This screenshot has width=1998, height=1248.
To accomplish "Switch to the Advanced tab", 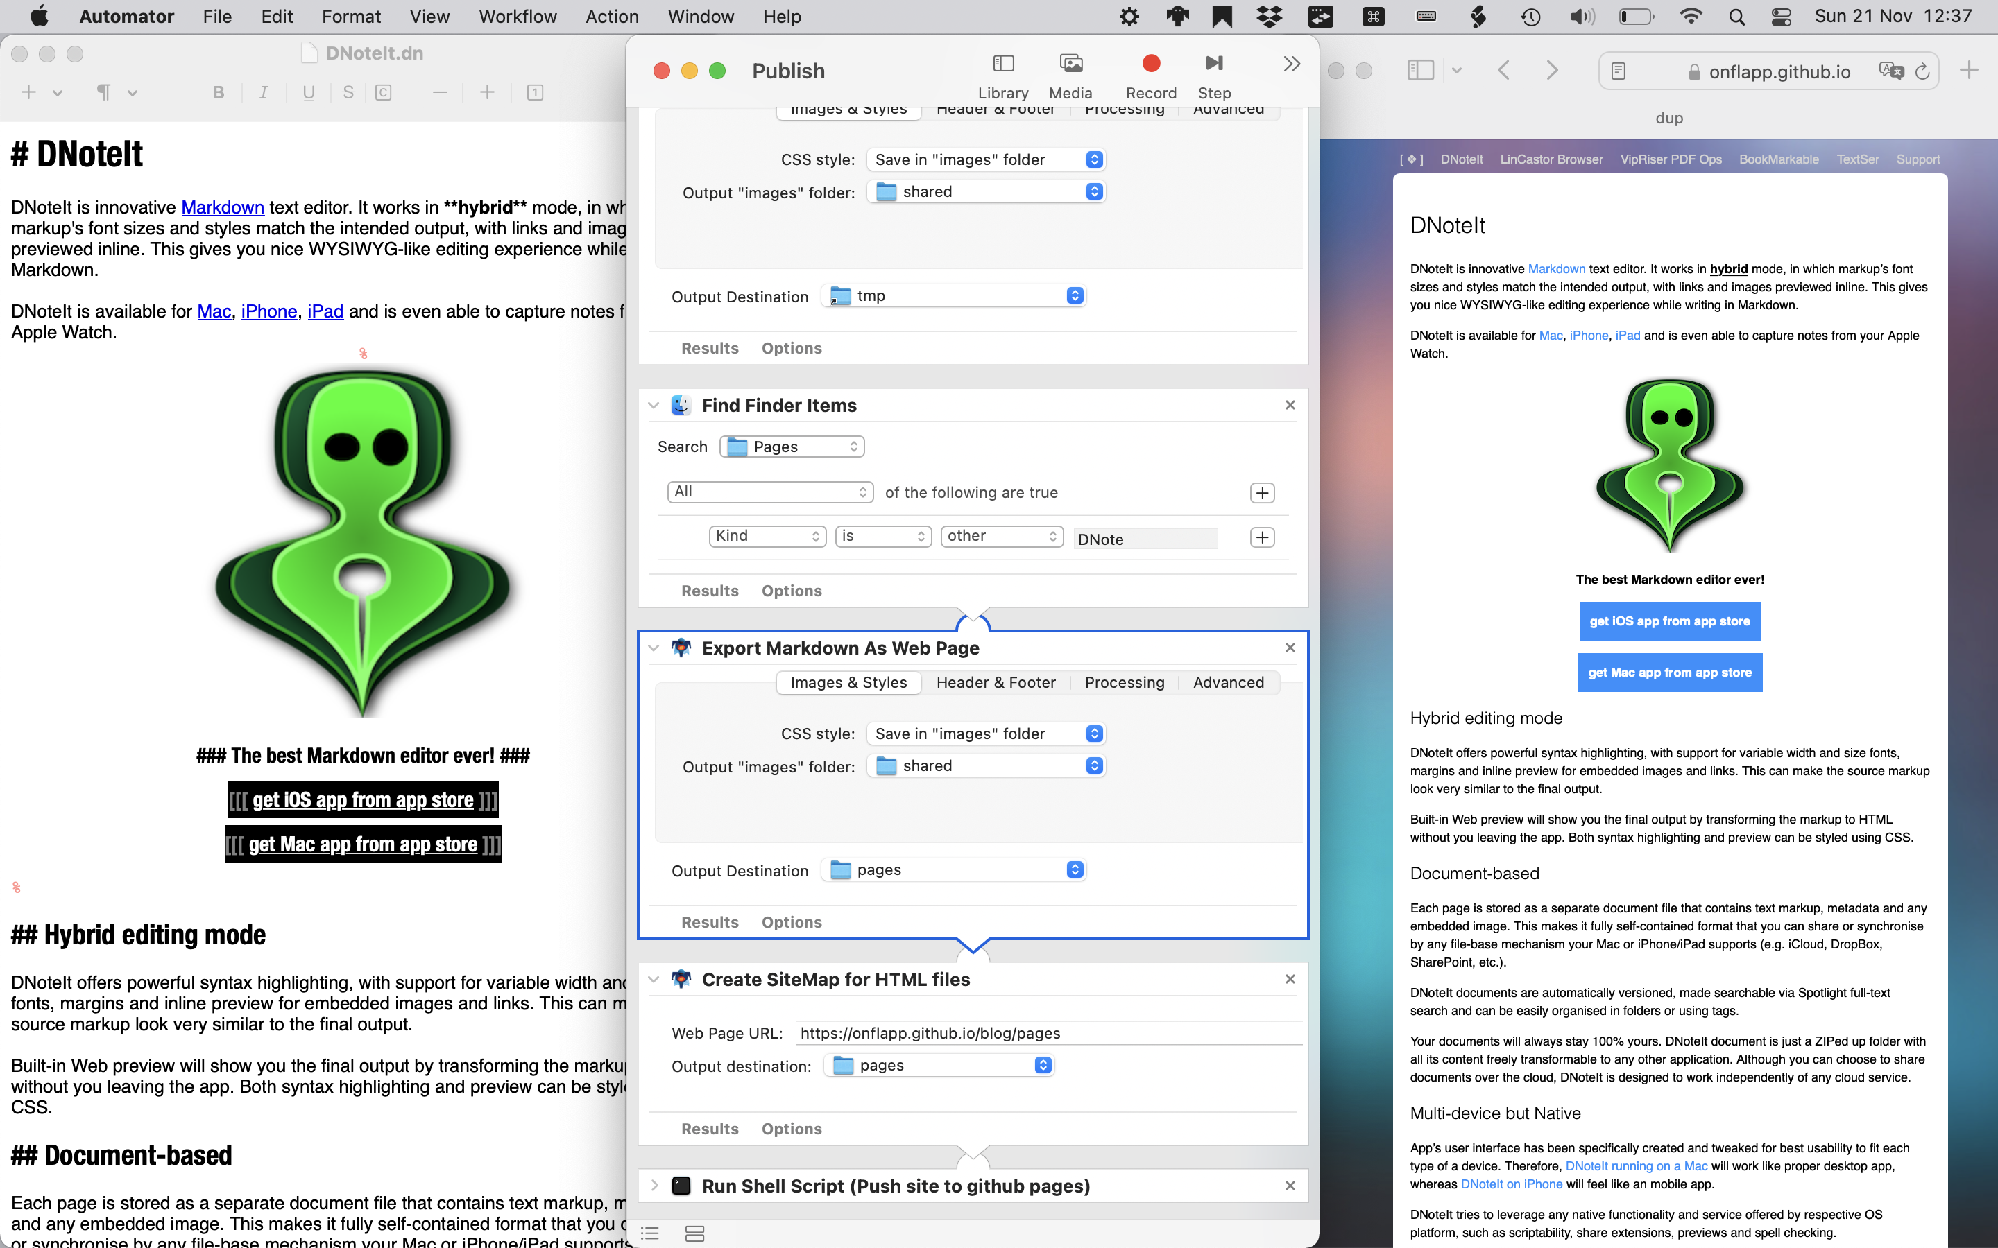I will point(1229,683).
